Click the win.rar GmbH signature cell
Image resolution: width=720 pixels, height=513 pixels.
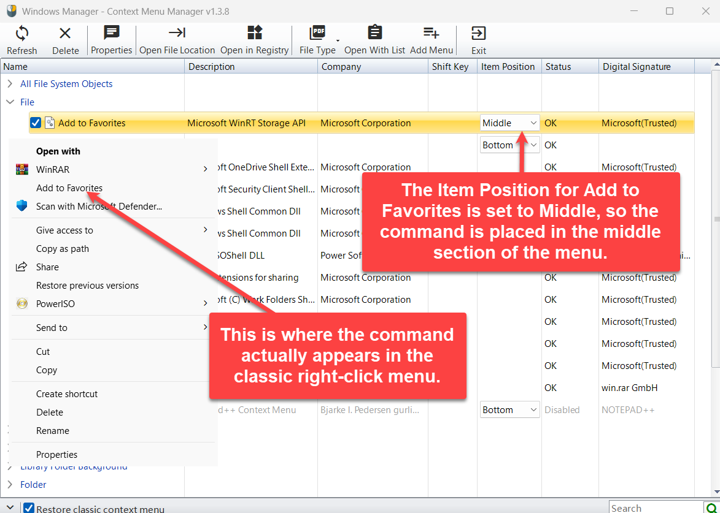[630, 388]
